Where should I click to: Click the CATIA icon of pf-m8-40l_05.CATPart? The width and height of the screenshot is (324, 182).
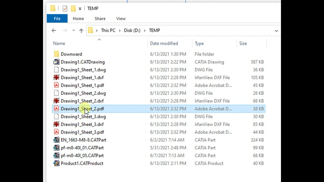click(x=56, y=155)
